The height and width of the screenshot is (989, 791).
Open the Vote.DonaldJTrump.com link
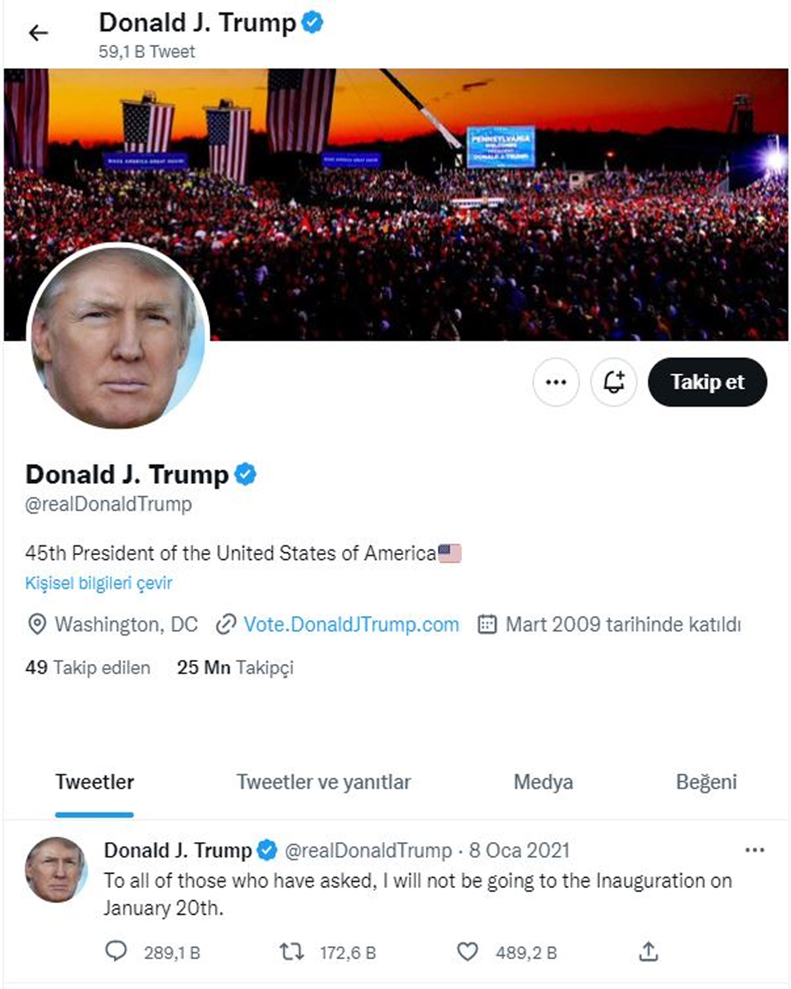pos(351,624)
